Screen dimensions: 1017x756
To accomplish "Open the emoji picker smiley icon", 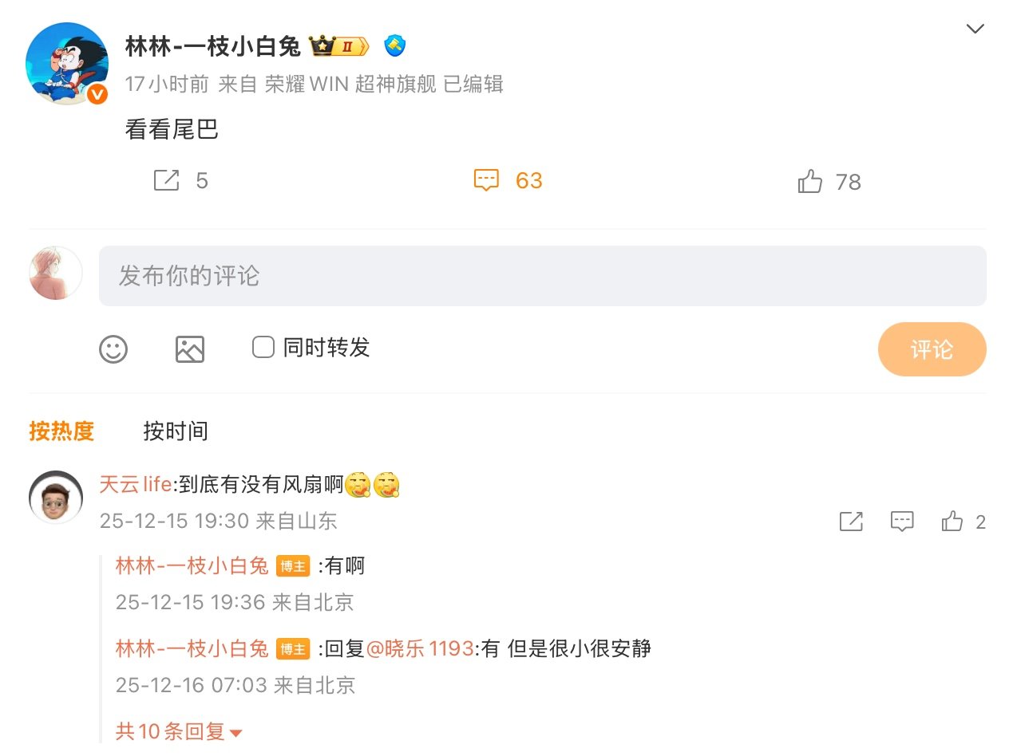I will coord(113,349).
